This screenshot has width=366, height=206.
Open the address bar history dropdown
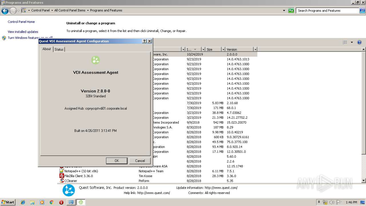pyautogui.click(x=284, y=11)
